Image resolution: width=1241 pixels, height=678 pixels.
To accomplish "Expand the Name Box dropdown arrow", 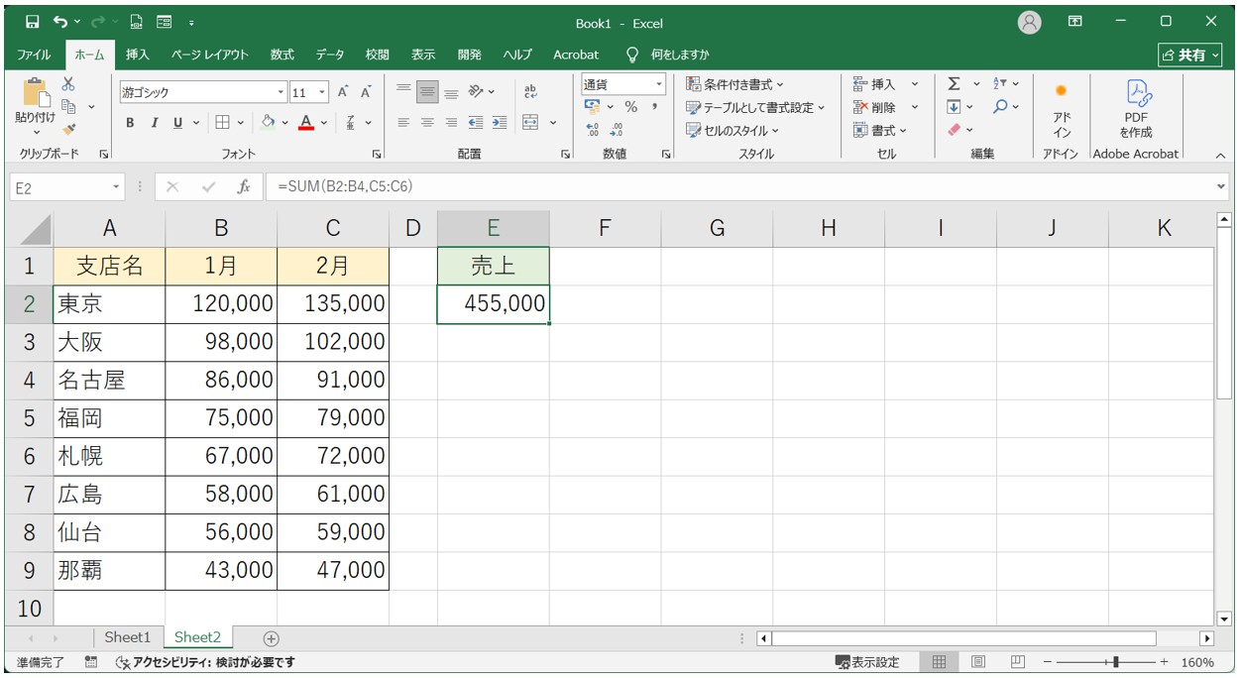I will point(116,186).
